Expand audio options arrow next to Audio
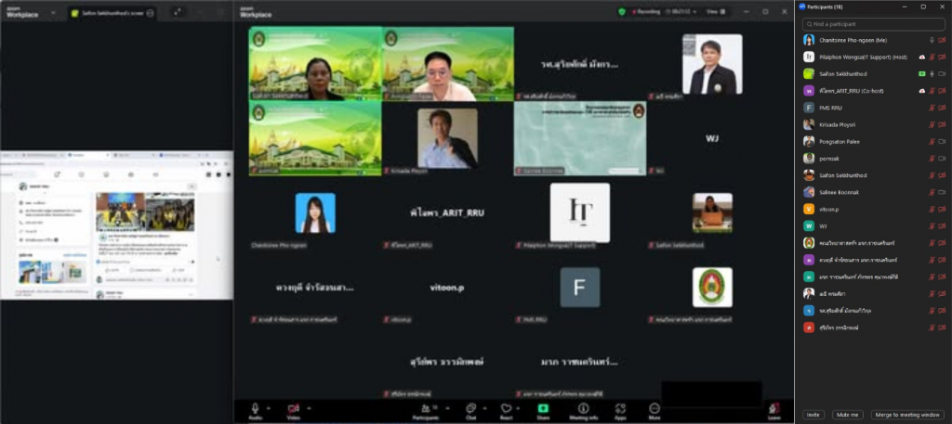 point(270,407)
